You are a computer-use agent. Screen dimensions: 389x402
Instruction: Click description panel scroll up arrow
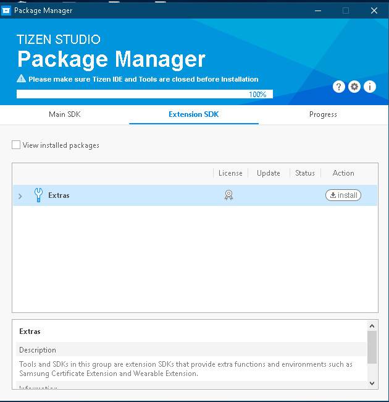tap(372, 326)
